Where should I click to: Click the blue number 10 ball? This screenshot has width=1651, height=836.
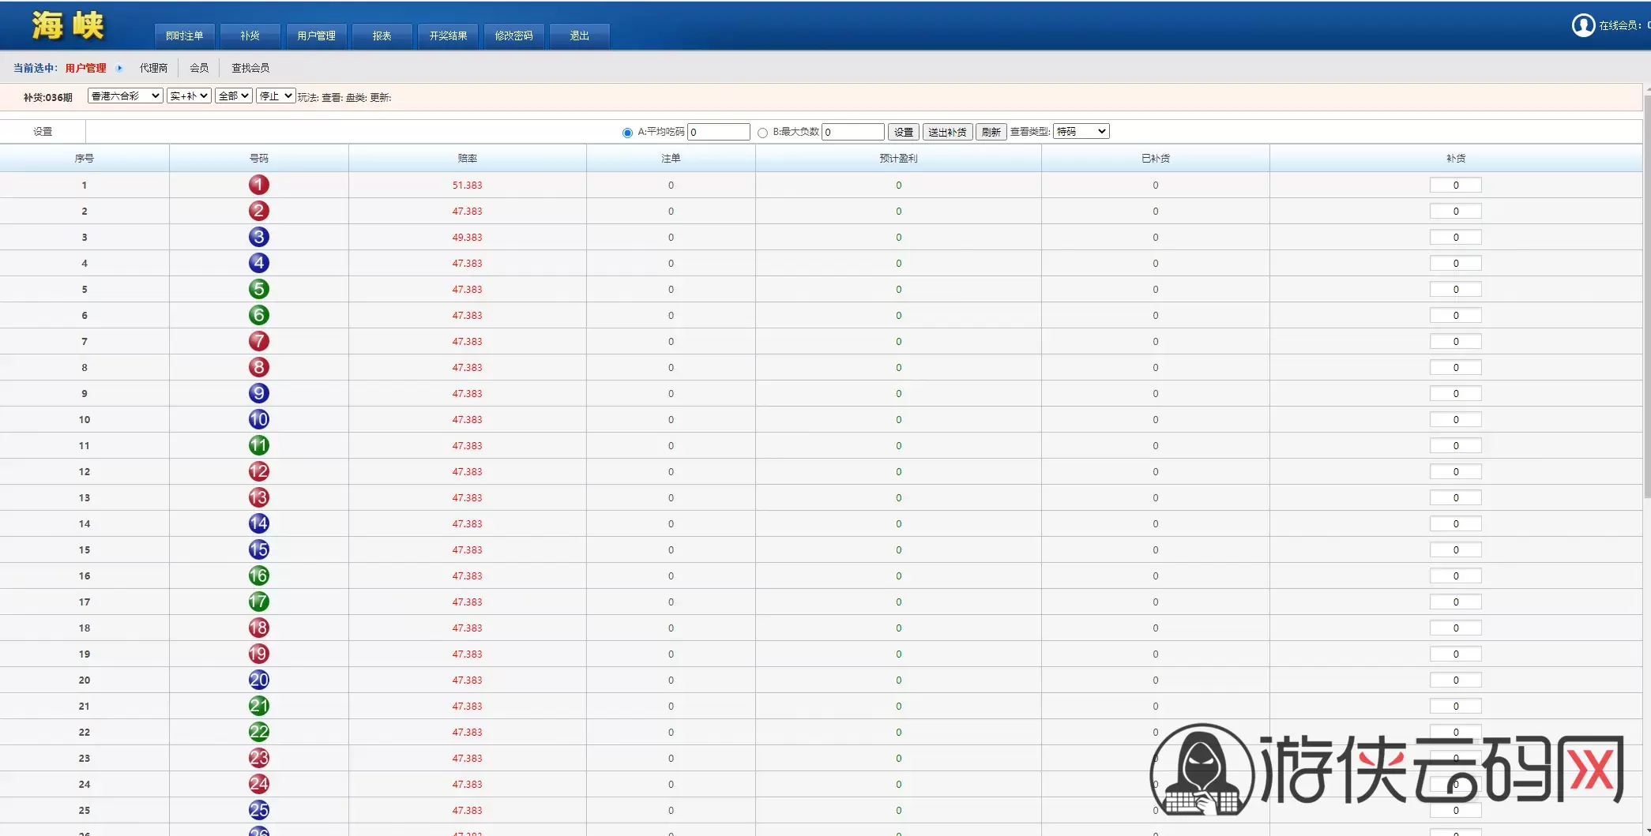point(259,419)
